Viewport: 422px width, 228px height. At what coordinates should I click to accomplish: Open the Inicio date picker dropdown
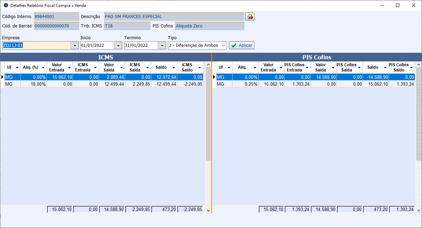click(x=118, y=45)
